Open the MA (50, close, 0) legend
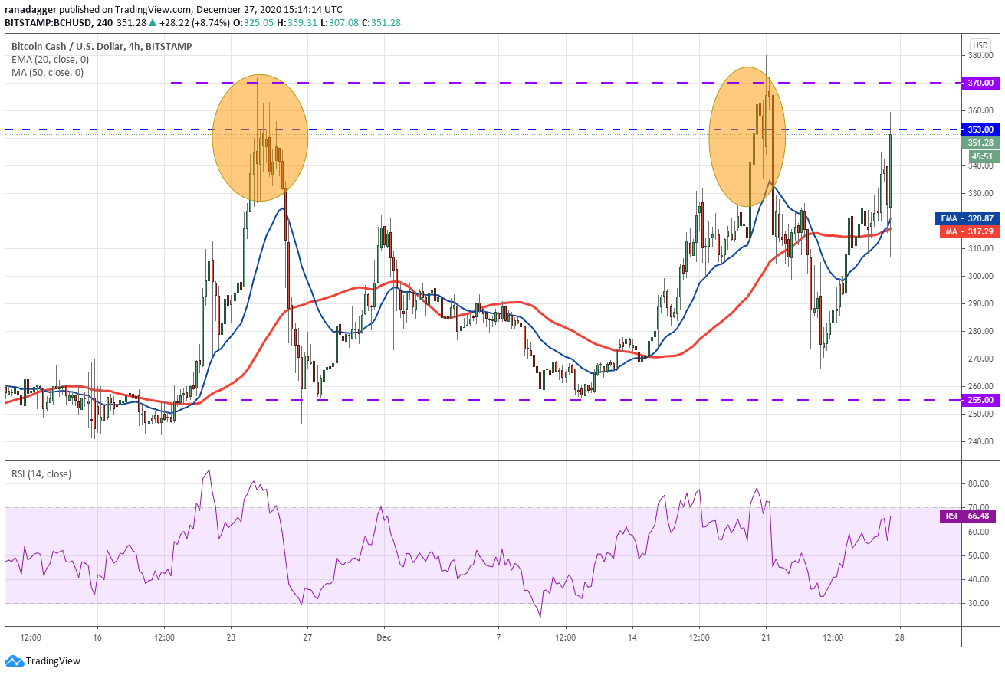Screen dimensions: 1005x675 coord(46,73)
